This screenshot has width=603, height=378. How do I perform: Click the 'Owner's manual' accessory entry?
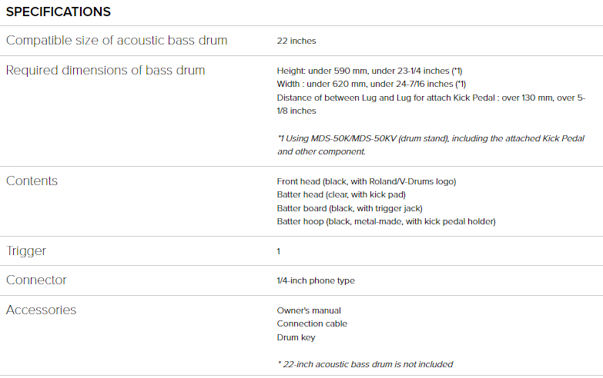[x=309, y=310]
